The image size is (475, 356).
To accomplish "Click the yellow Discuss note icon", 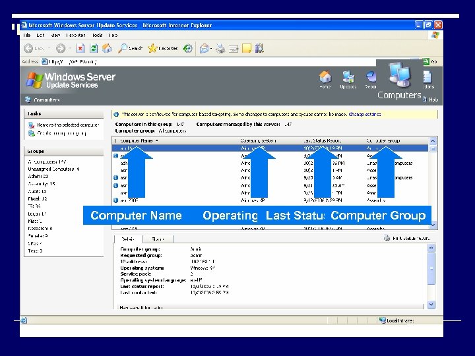I will tap(246, 48).
